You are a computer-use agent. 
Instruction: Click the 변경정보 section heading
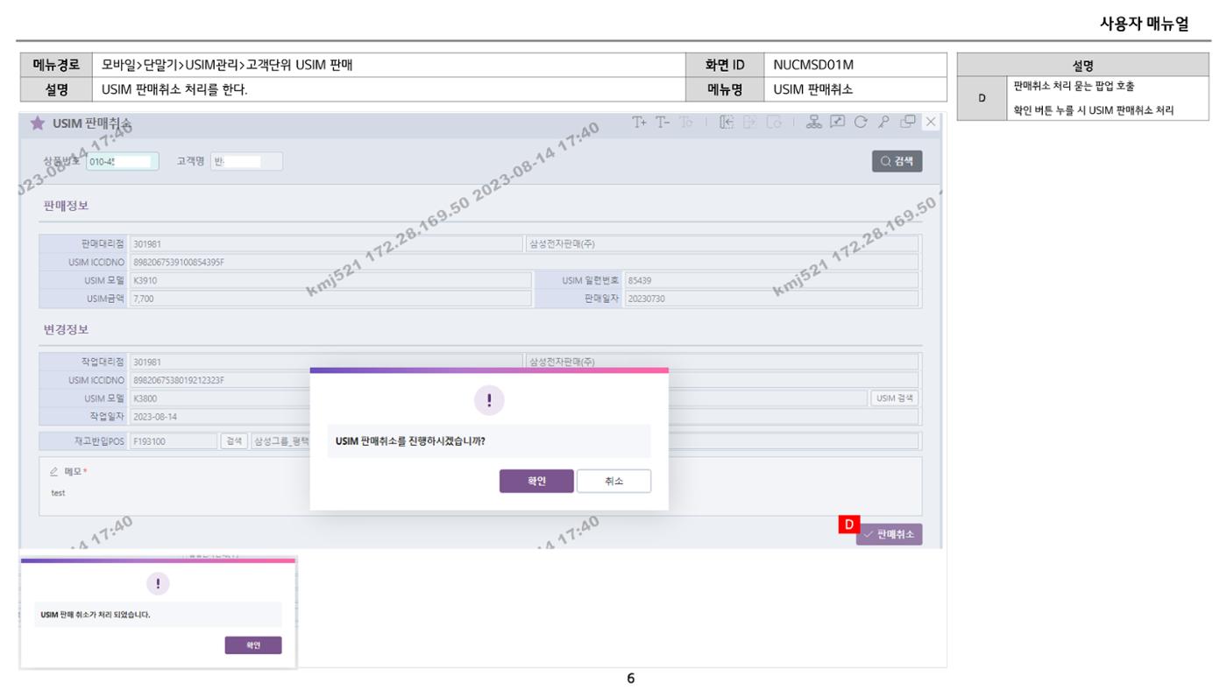click(x=66, y=329)
